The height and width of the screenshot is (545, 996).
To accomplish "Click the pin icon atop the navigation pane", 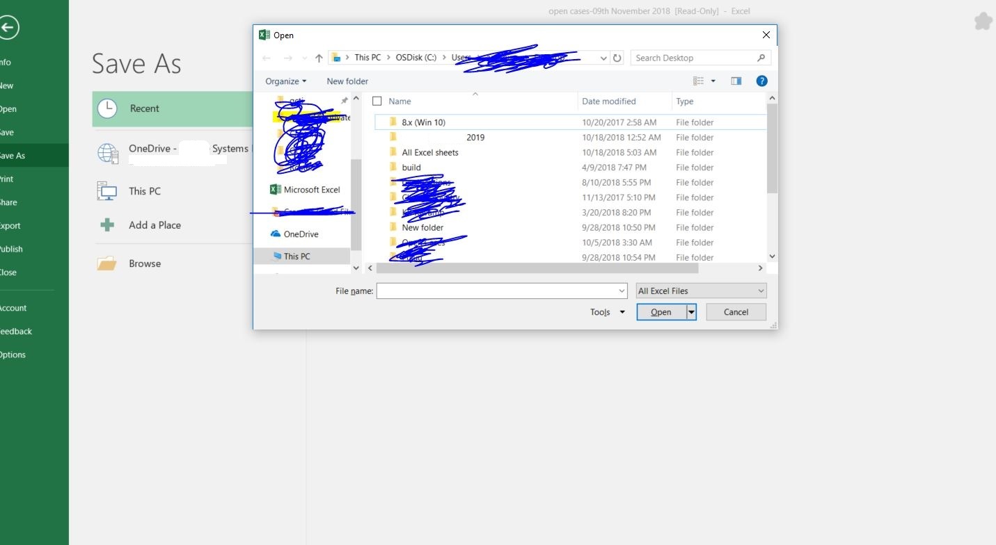I will coord(344,100).
